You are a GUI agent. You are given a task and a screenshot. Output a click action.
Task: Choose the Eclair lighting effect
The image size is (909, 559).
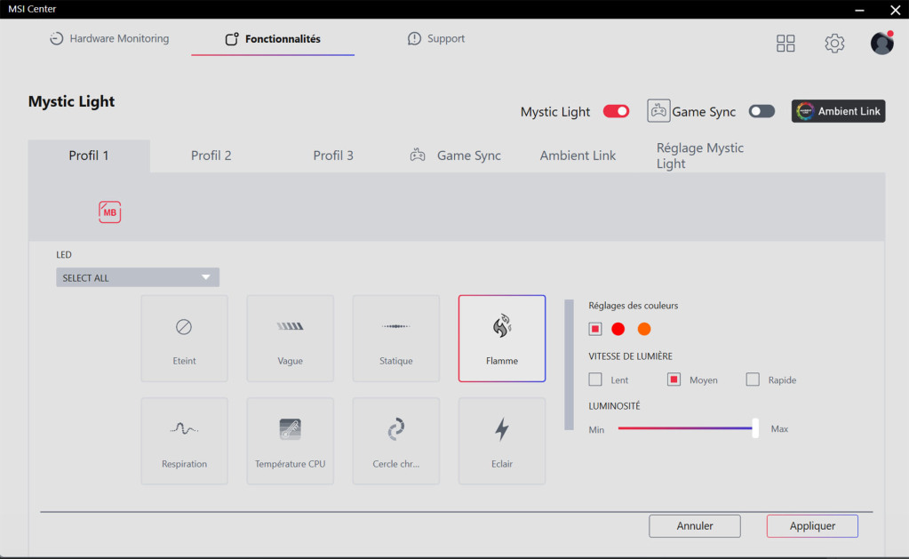[502, 442]
